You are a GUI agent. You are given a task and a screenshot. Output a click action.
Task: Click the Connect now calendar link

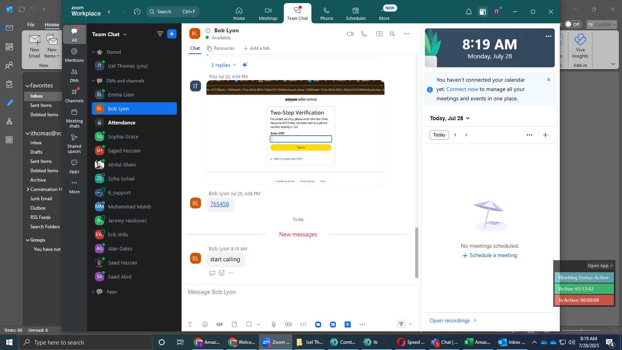[462, 89]
